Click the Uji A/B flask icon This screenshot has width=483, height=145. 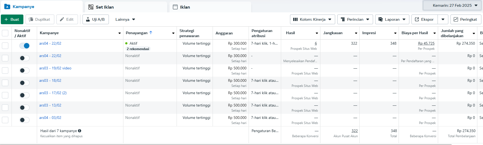88,19
